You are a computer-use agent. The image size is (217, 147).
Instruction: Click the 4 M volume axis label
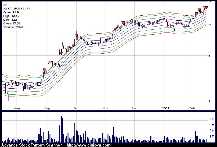212,119
